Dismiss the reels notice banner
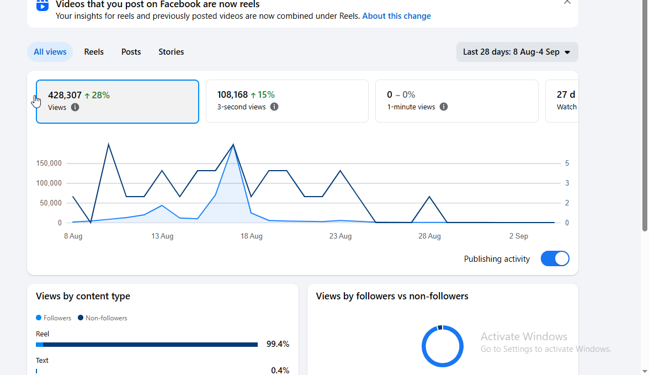This screenshot has height=375, width=649. click(567, 2)
